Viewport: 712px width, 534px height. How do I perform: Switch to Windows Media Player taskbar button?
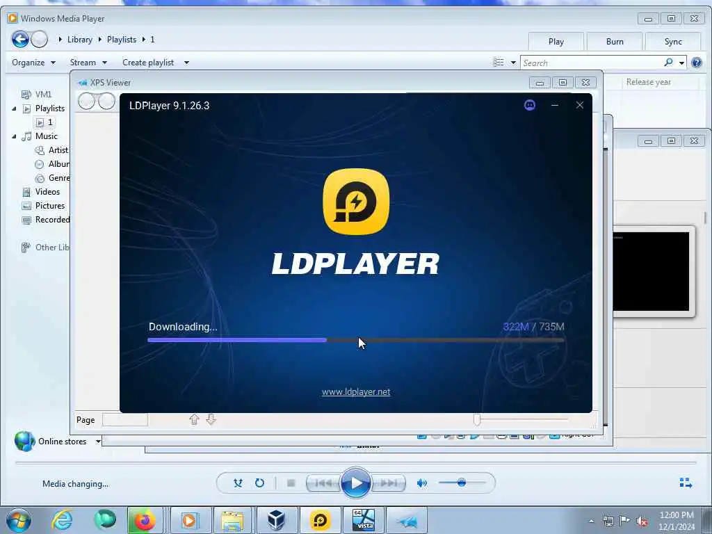tap(189, 520)
